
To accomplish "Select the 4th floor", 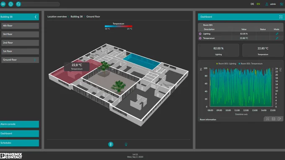I will point(20,26).
